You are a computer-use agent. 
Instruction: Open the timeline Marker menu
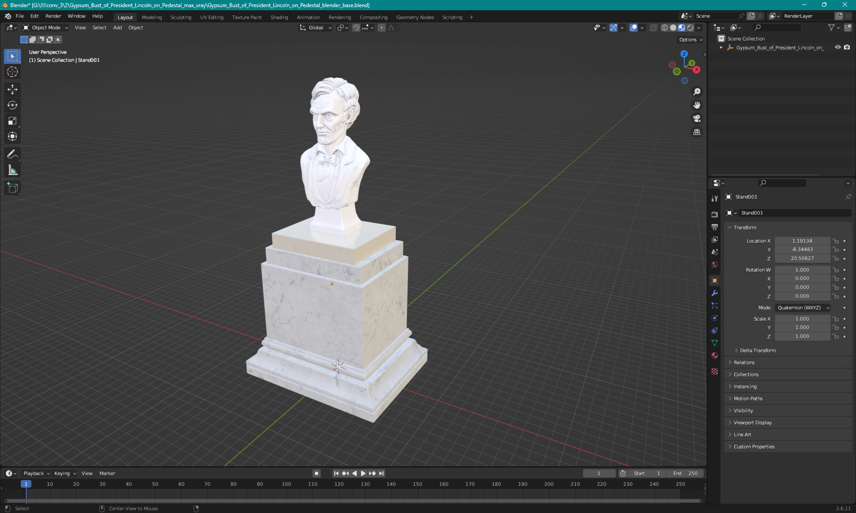[x=107, y=473]
